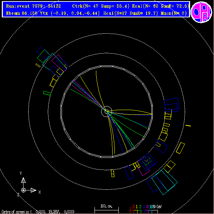The image size is (214, 214).
Task: Click the Ebeam energy value text
Action: coord(22,13)
